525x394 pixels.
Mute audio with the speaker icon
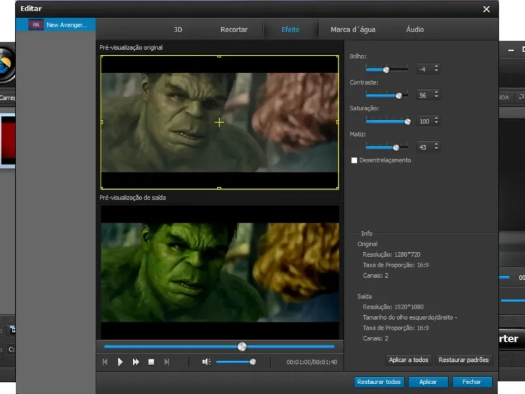point(206,362)
